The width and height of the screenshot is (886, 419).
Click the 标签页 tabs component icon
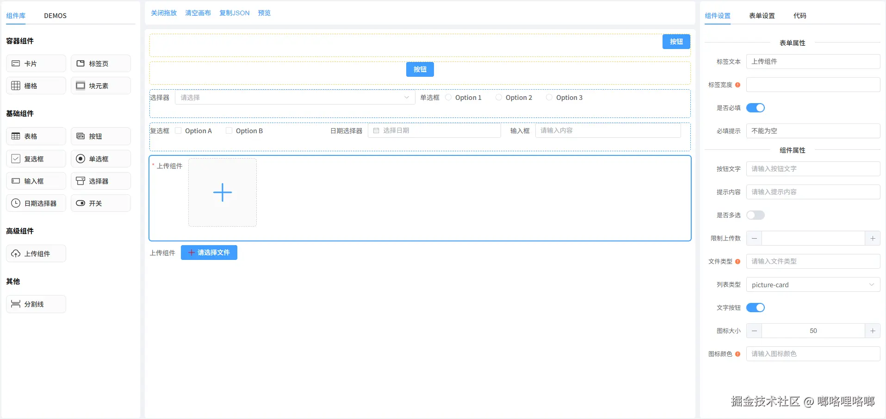coord(81,63)
